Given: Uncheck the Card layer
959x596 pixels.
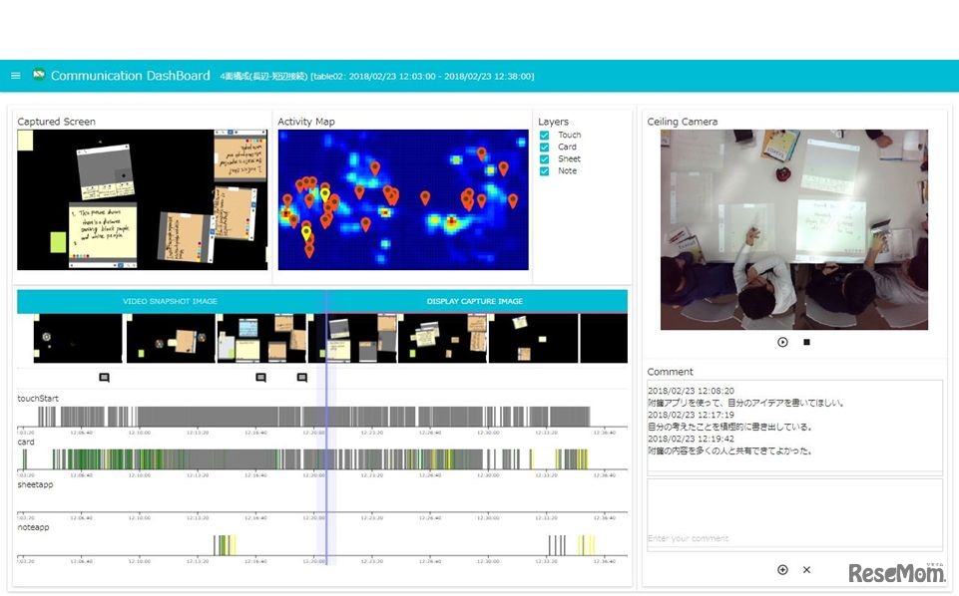Looking at the screenshot, I should point(545,147).
